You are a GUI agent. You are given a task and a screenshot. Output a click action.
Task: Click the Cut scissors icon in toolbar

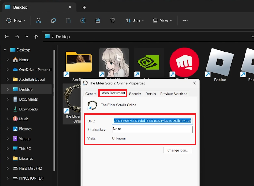(x=38, y=20)
